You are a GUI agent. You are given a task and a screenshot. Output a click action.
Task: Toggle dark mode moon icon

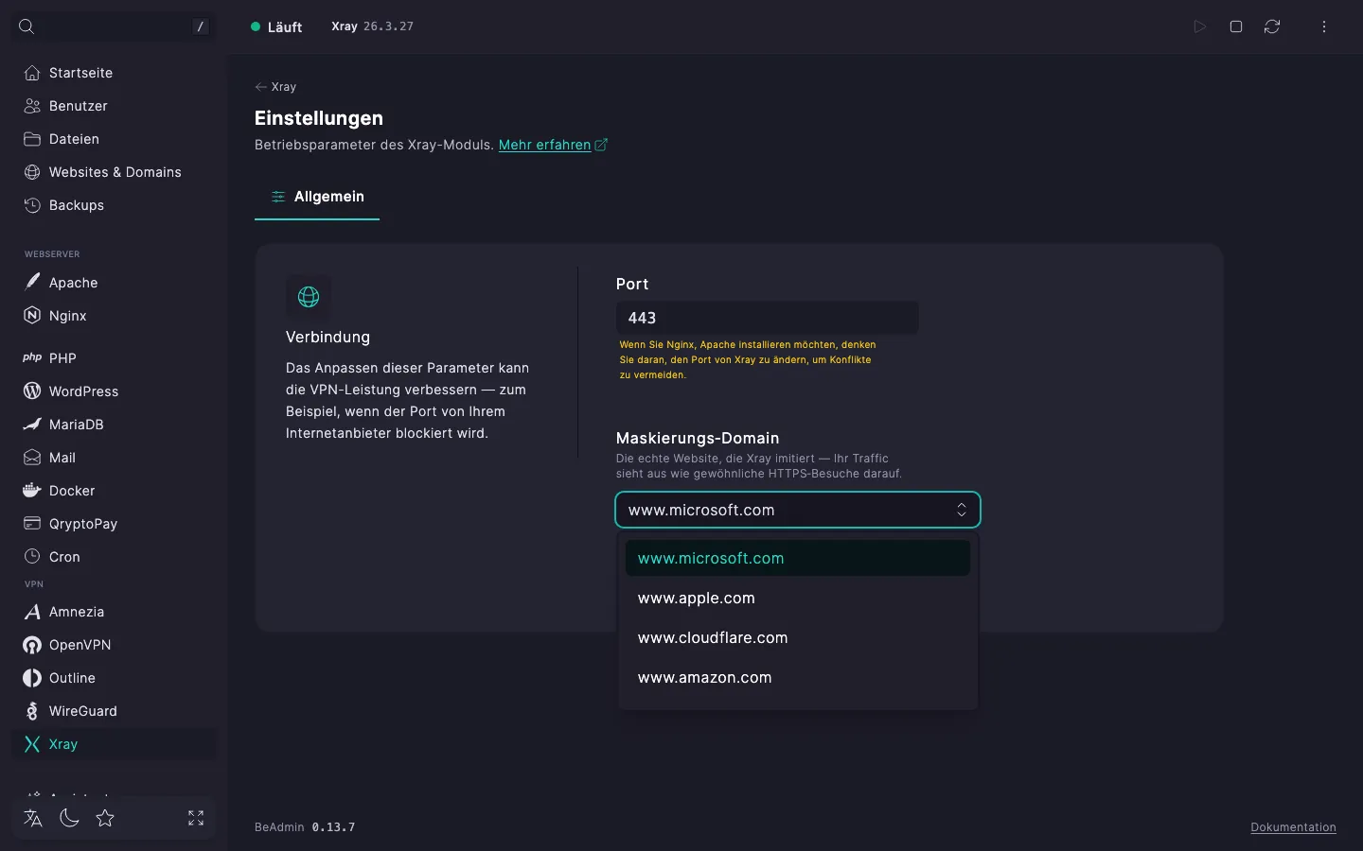tap(69, 818)
